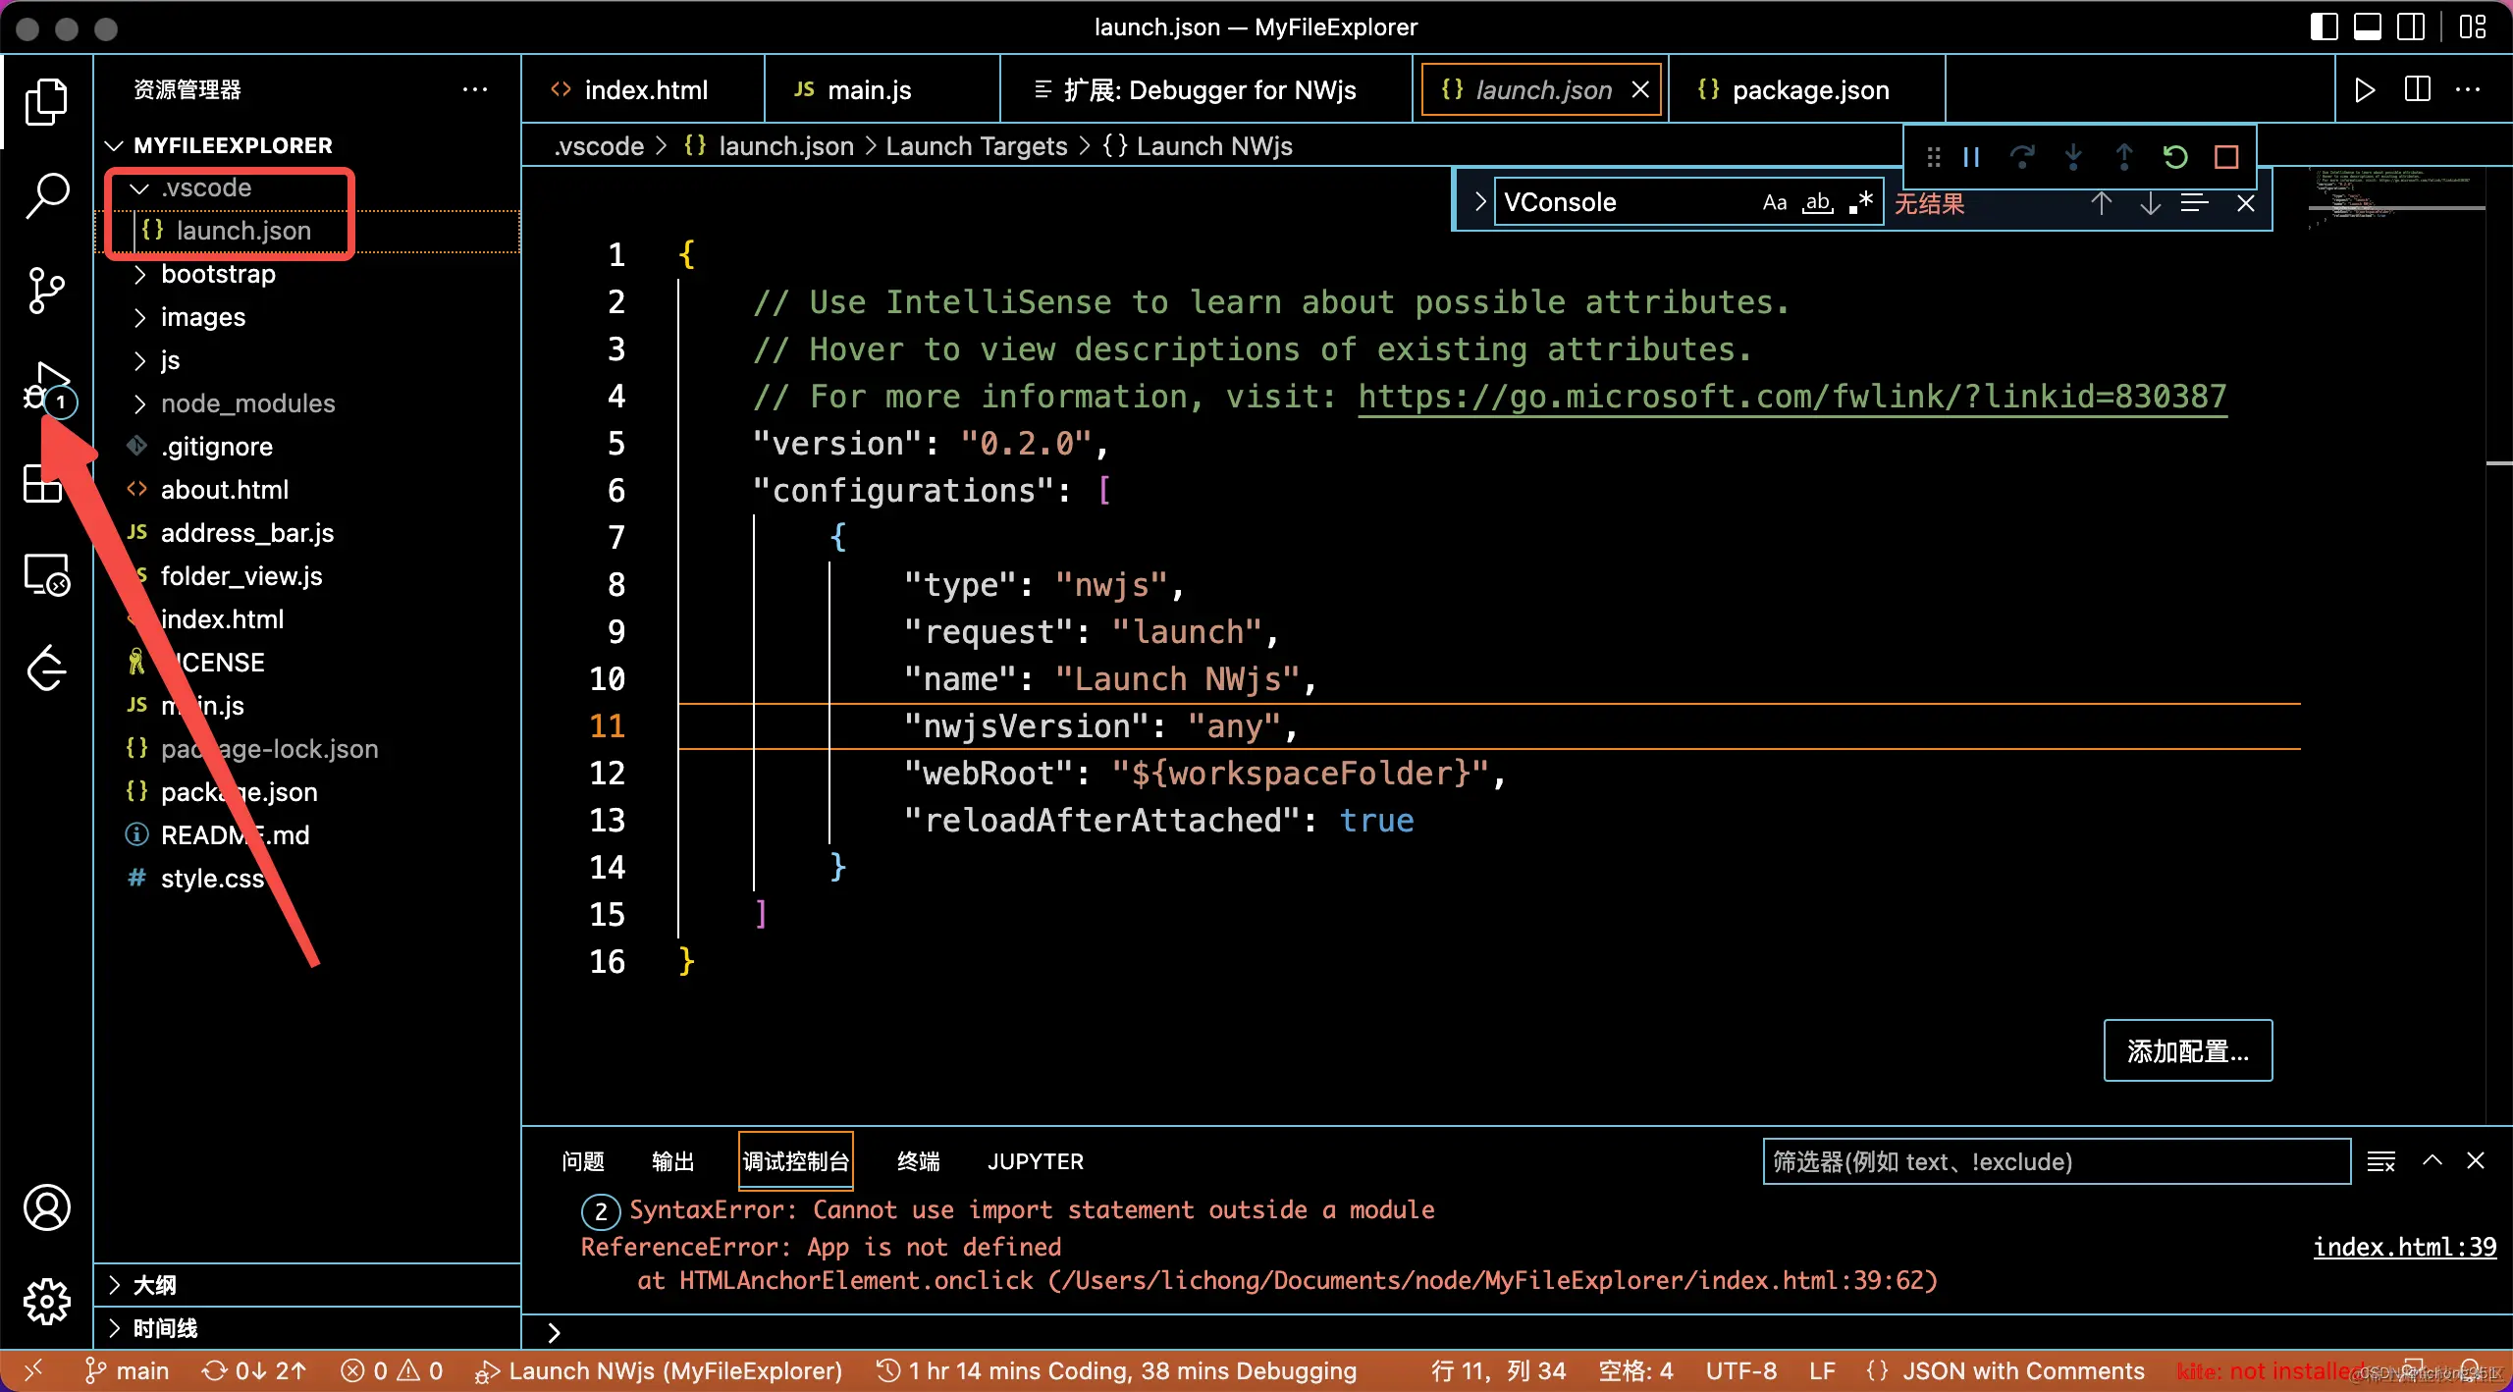Open the Manage gear icon
2513x1392 pixels.
(46, 1303)
